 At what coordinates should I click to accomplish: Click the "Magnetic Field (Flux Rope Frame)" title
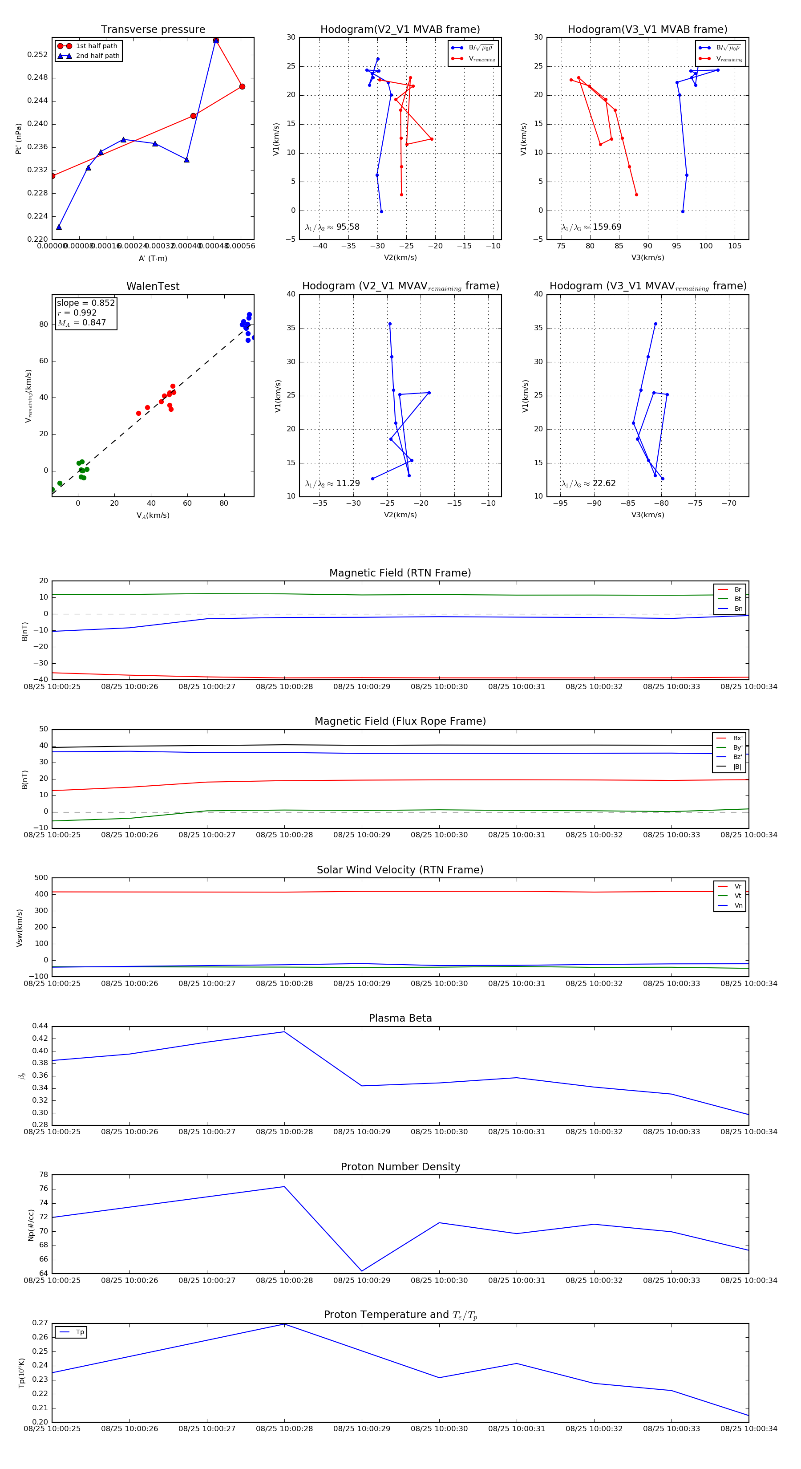pyautogui.click(x=400, y=722)
